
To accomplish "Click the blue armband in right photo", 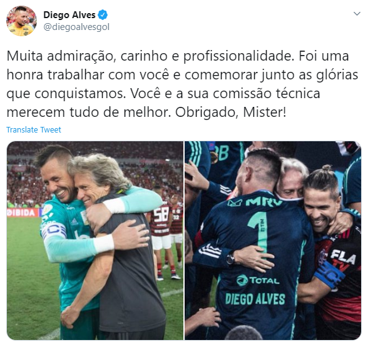I will [x=329, y=274].
